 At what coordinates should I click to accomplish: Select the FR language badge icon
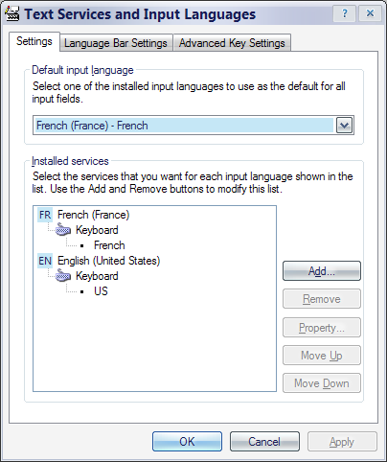click(x=45, y=215)
